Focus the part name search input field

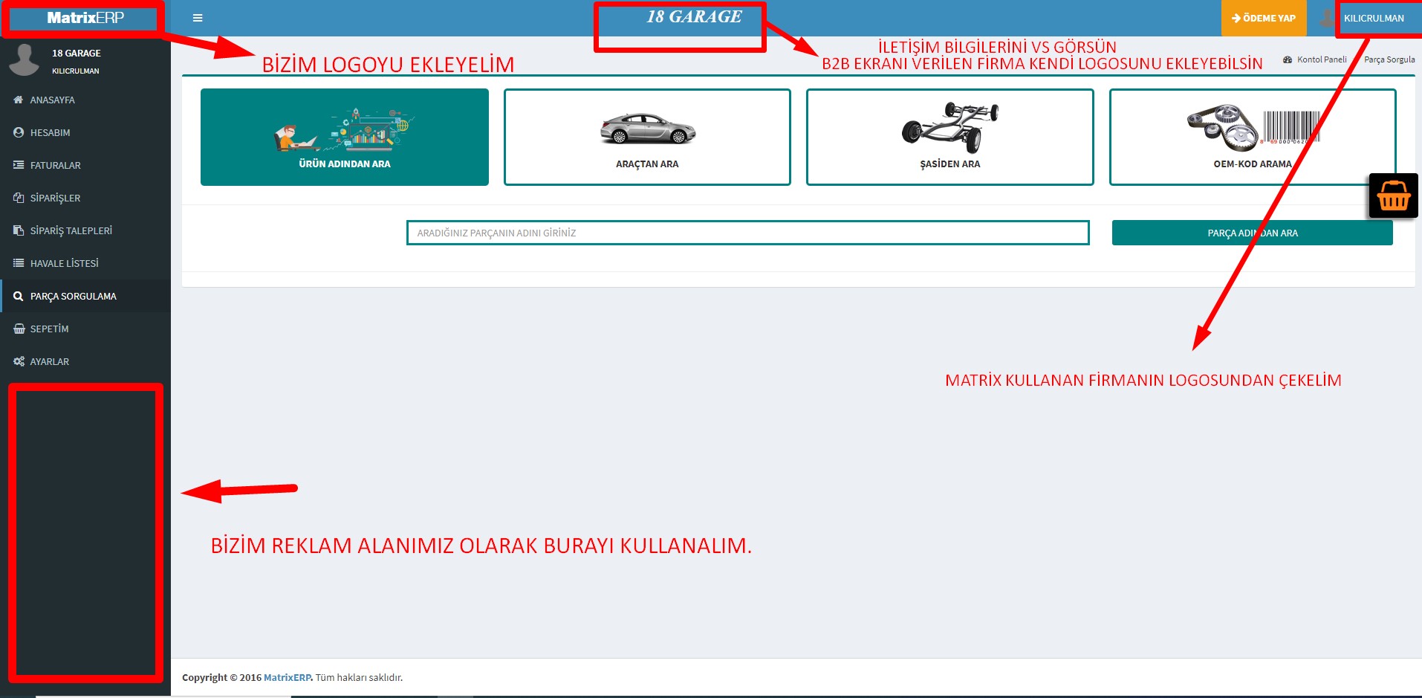747,233
